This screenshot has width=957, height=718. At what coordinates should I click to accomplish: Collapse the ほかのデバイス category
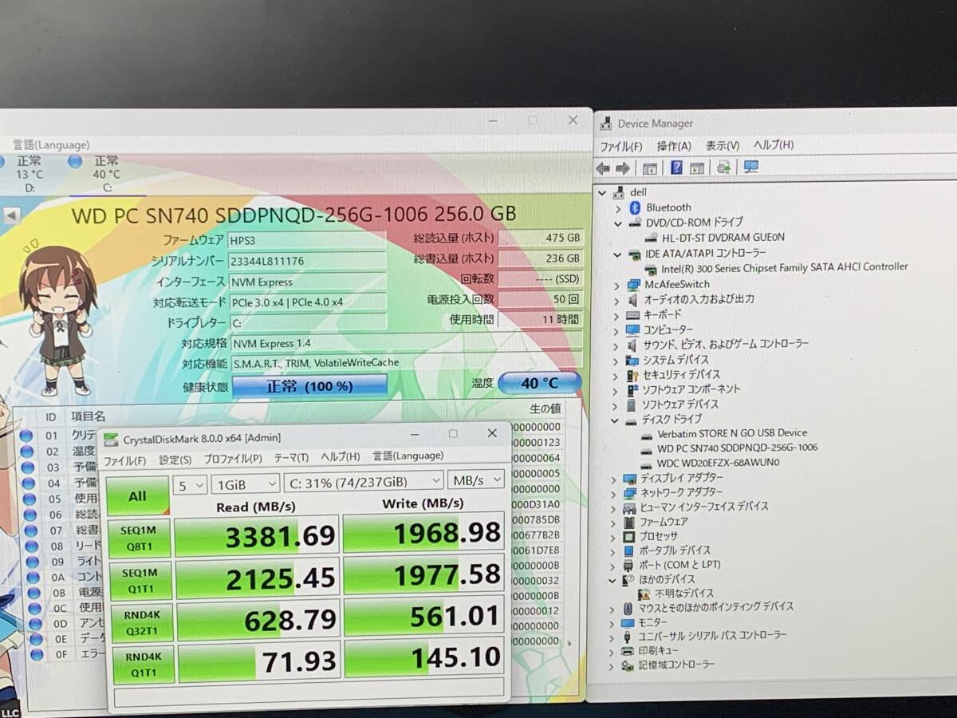pos(612,580)
